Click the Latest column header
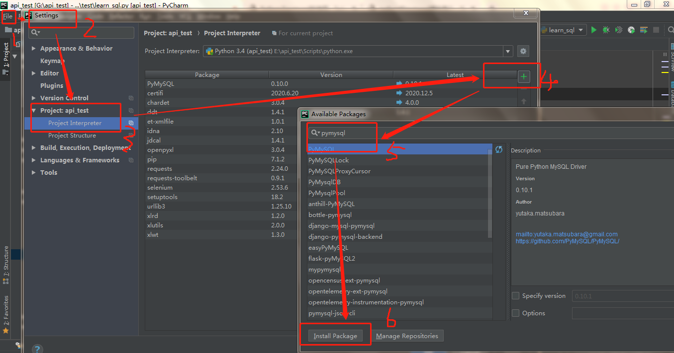Viewport: 674px width, 353px height. click(455, 75)
